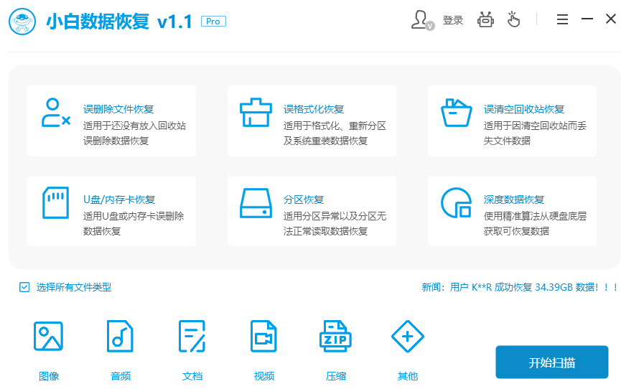This screenshot has width=621, height=389.
Task: Select the deep data recovery pie icon
Action: [457, 203]
